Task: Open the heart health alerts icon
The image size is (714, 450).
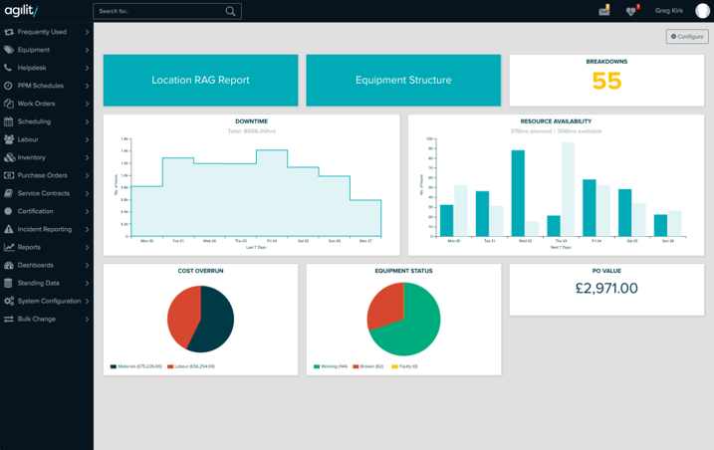Action: [x=631, y=11]
